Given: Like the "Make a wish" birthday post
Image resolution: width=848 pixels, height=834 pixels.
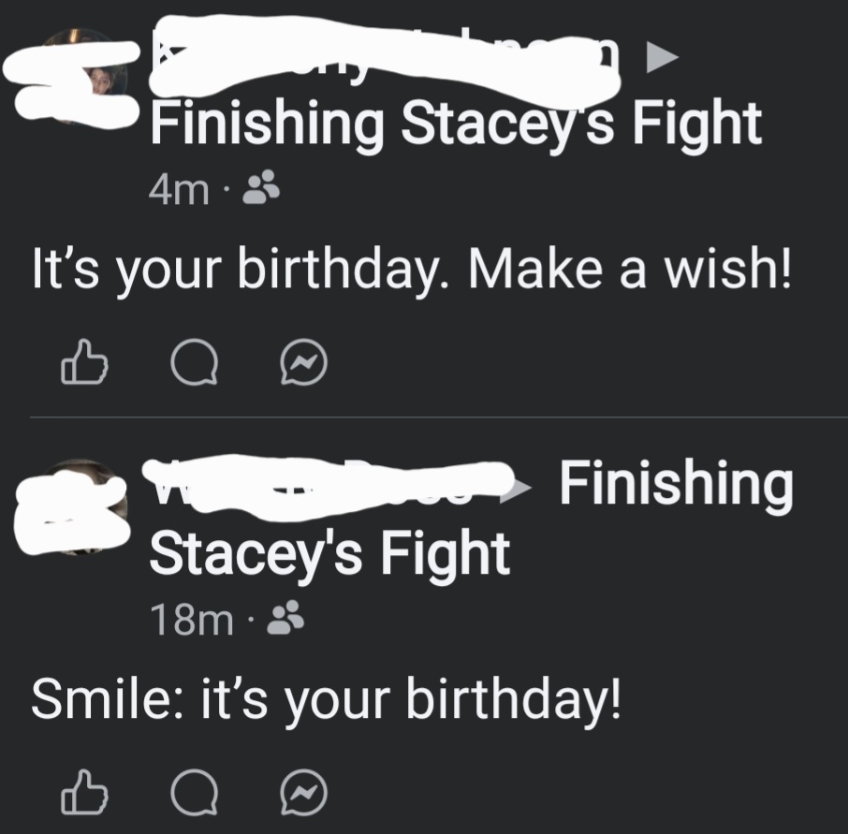Looking at the screenshot, I should point(83,363).
